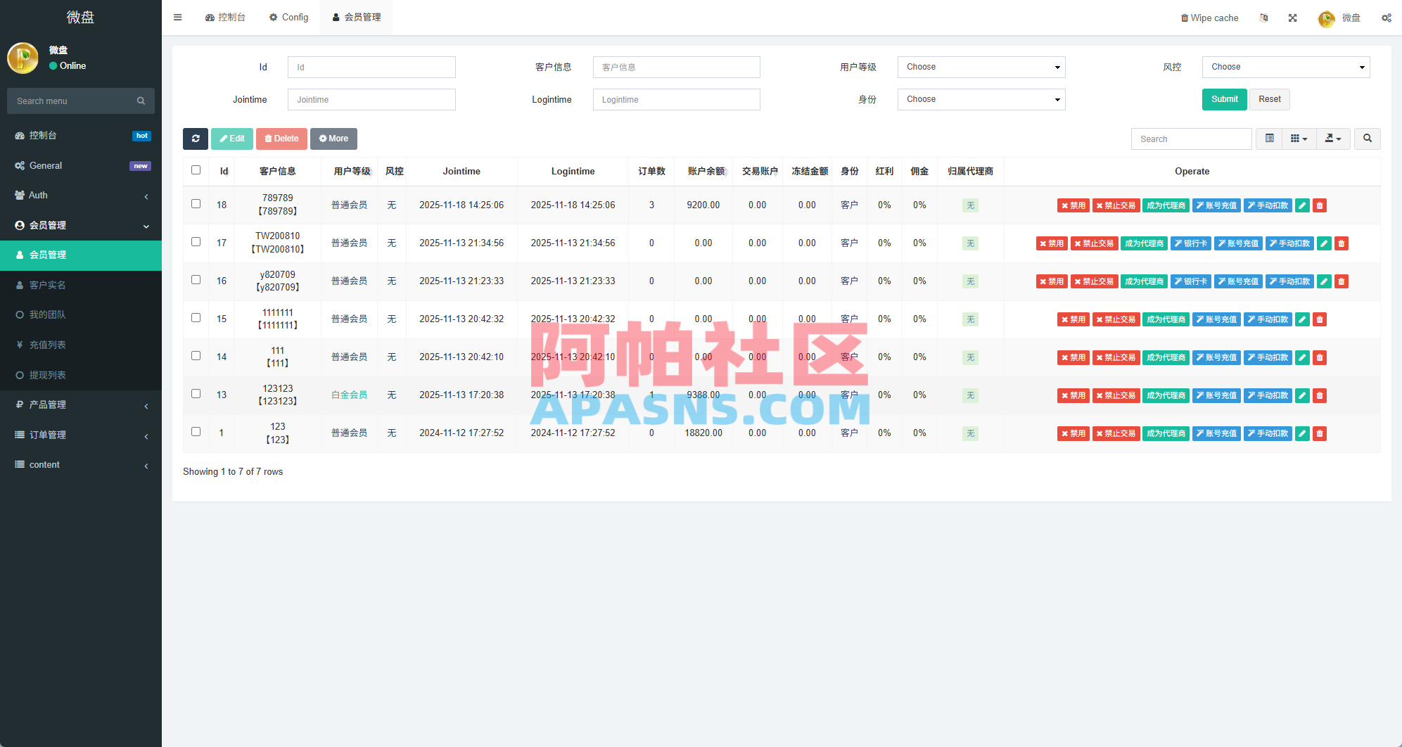
Task: Toggle card view list icon
Action: [1270, 139]
